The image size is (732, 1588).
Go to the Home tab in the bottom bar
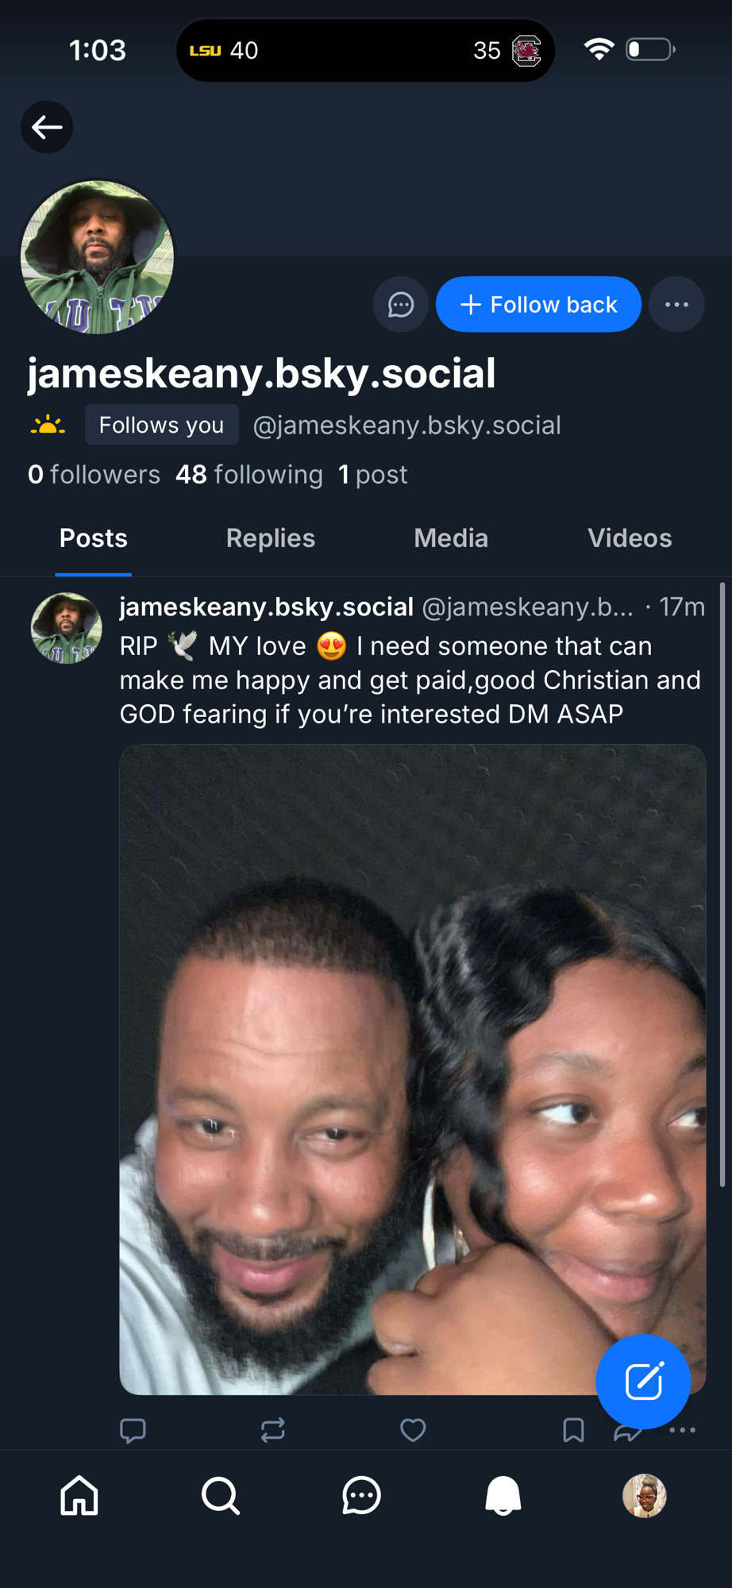(80, 1496)
